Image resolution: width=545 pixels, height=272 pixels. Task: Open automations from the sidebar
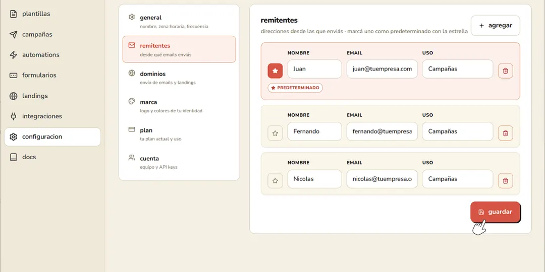pyautogui.click(x=52, y=55)
